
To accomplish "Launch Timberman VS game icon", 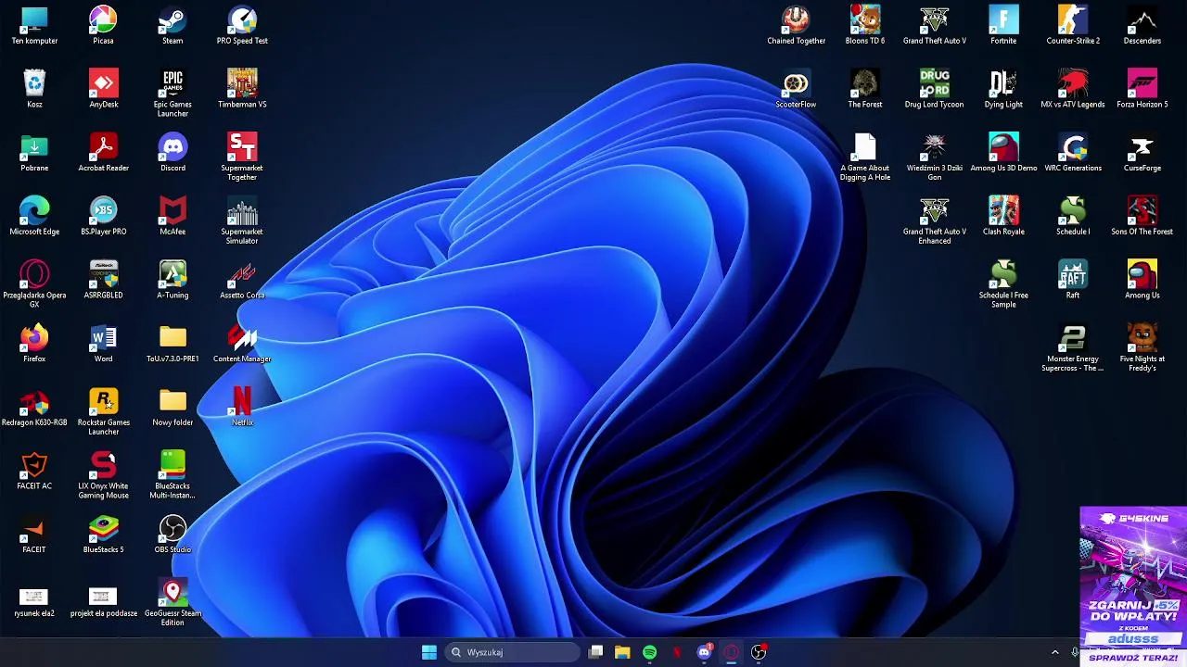I will pos(242,89).
